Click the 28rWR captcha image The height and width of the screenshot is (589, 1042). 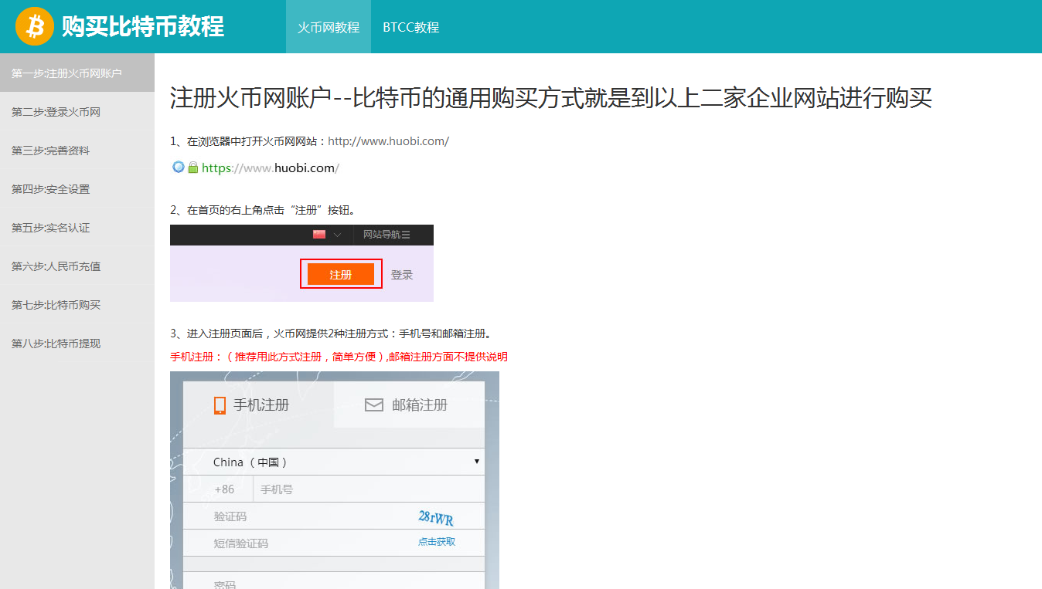click(x=436, y=517)
